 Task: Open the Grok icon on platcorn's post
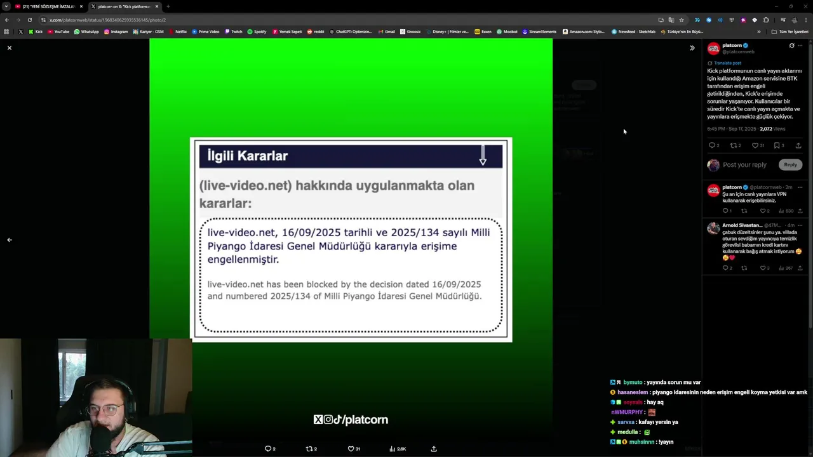click(x=791, y=46)
